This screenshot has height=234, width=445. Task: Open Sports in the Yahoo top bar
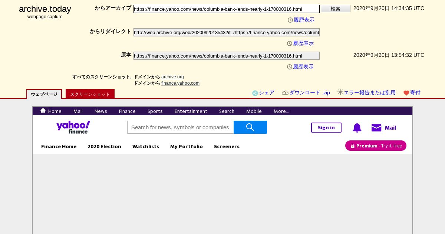pos(155,111)
